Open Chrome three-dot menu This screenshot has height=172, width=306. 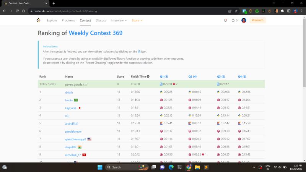tap(302, 11)
